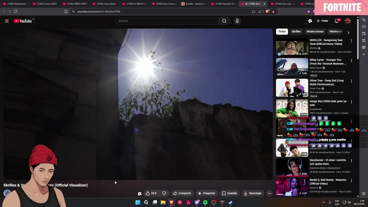The image size is (368, 207).
Task: Open File Explorer from the taskbar
Action: coord(163,202)
